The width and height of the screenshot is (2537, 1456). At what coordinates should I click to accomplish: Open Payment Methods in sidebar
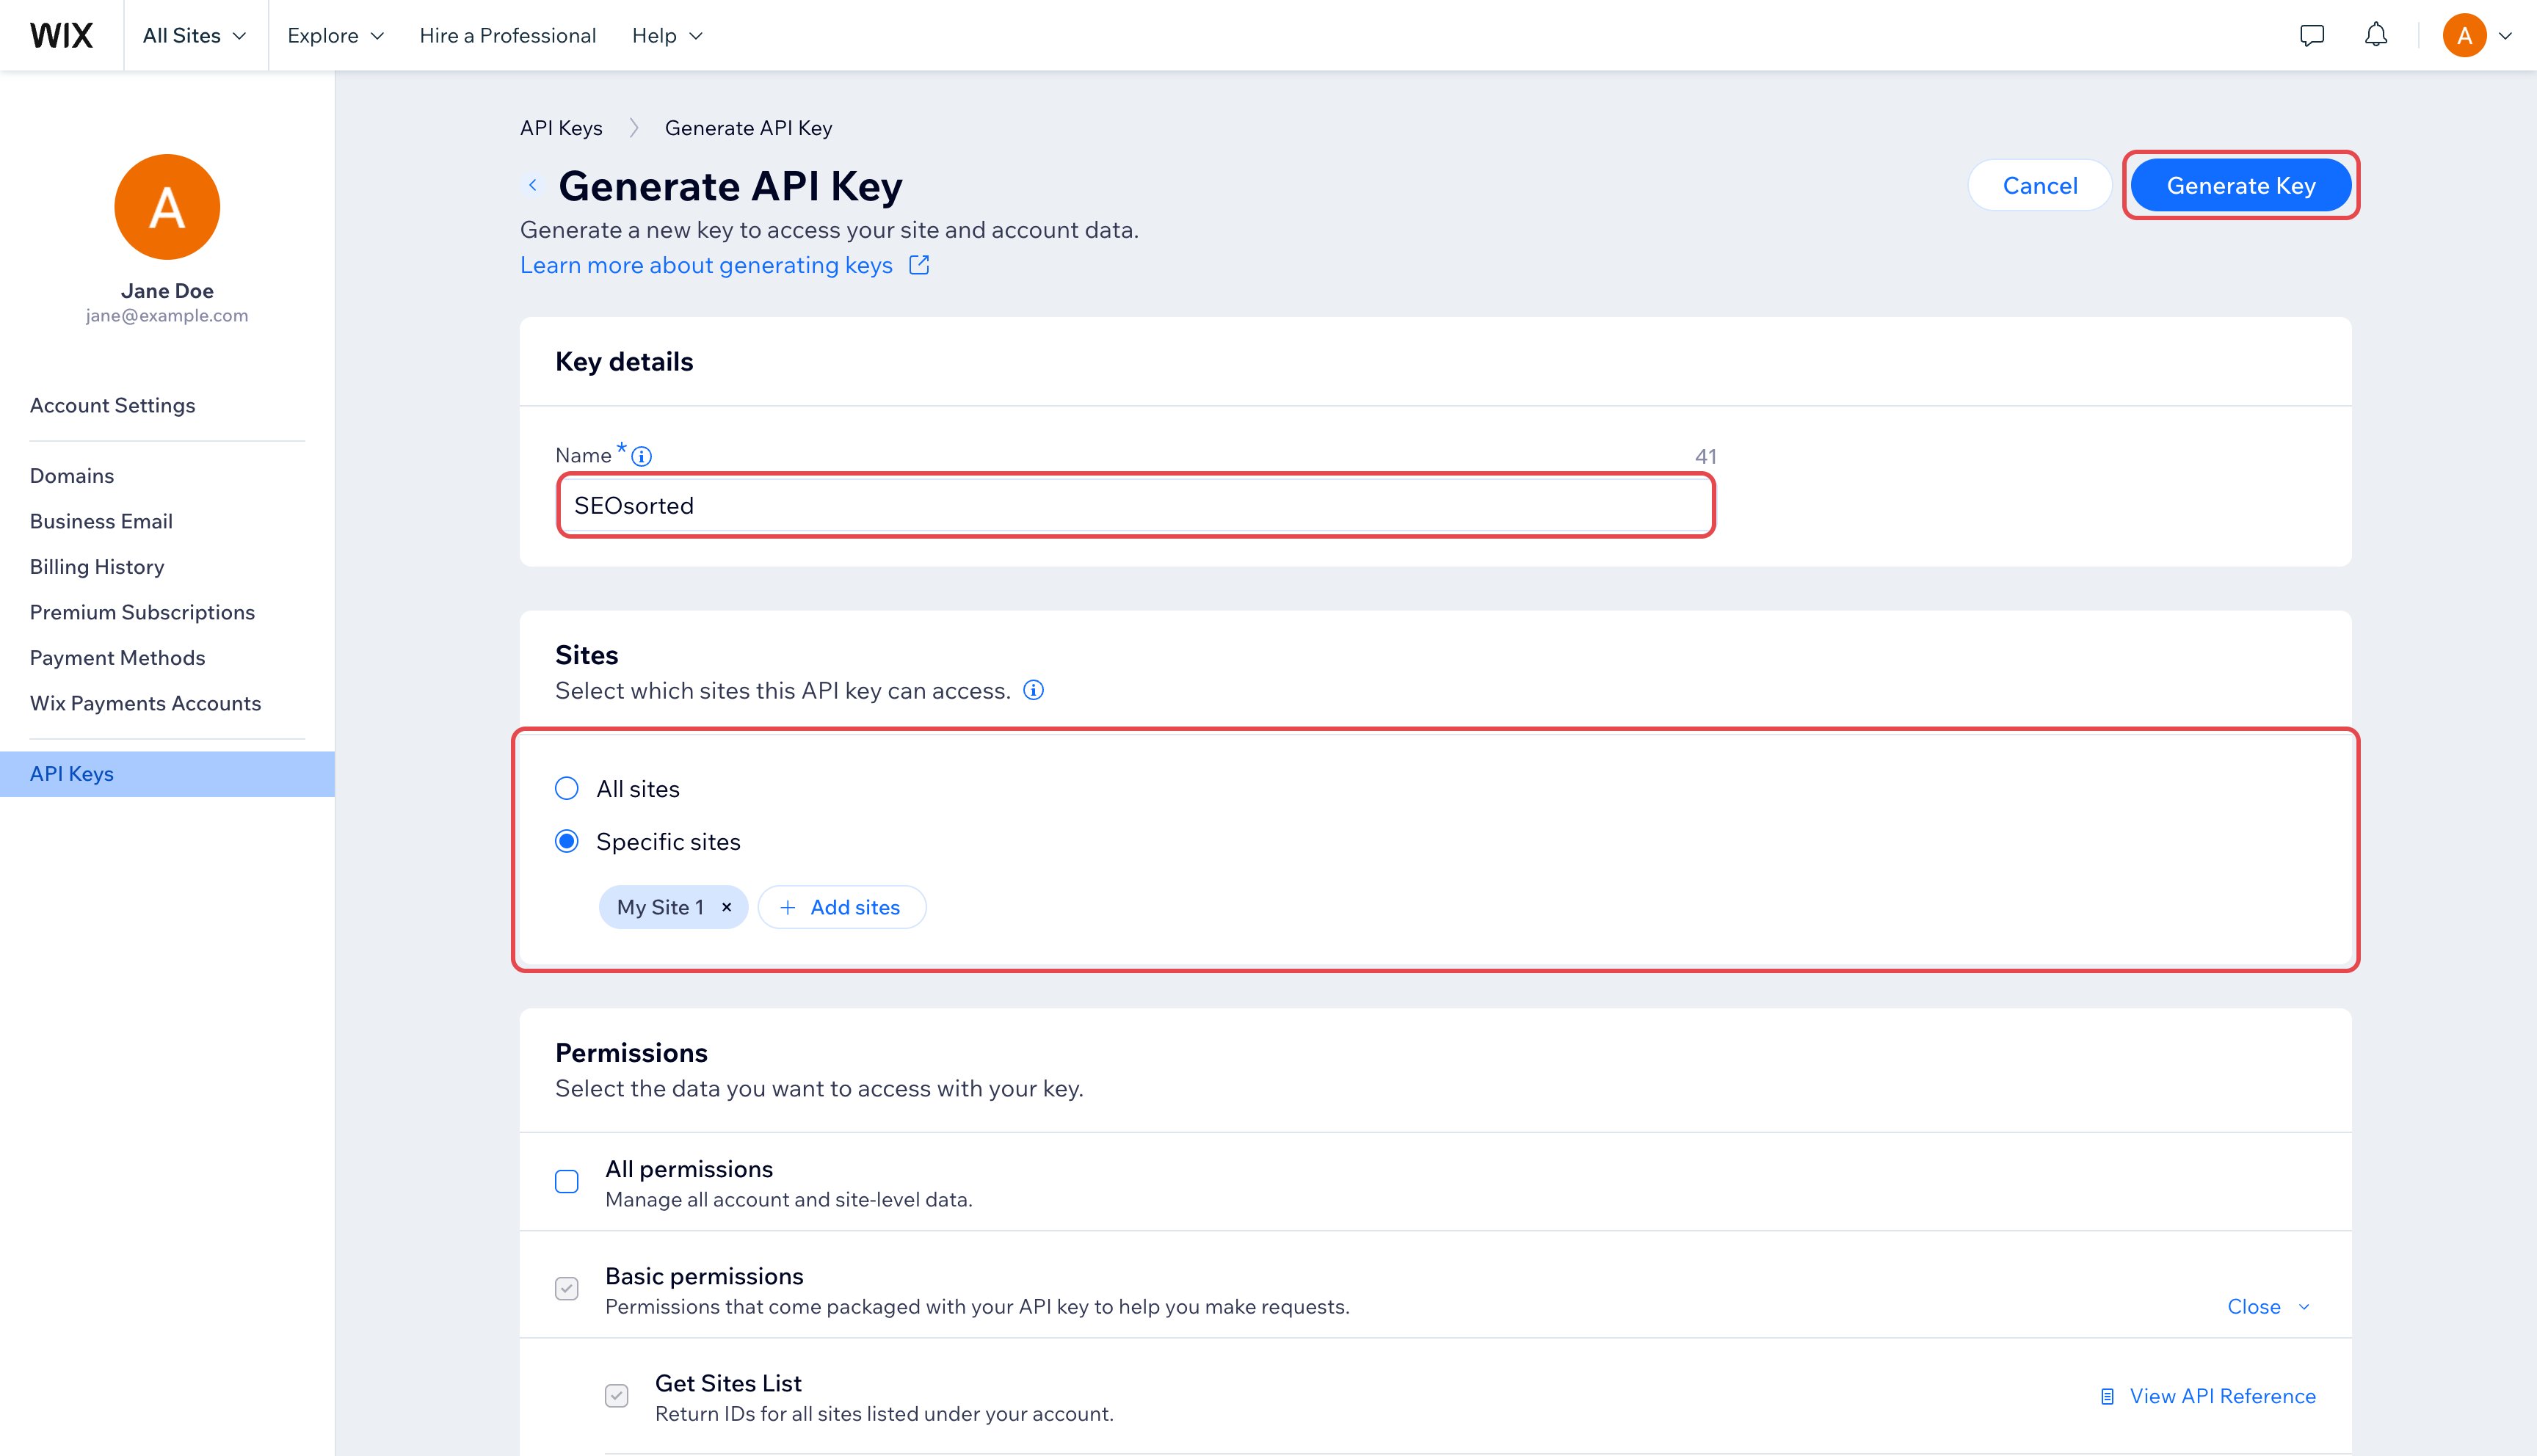[x=117, y=658]
